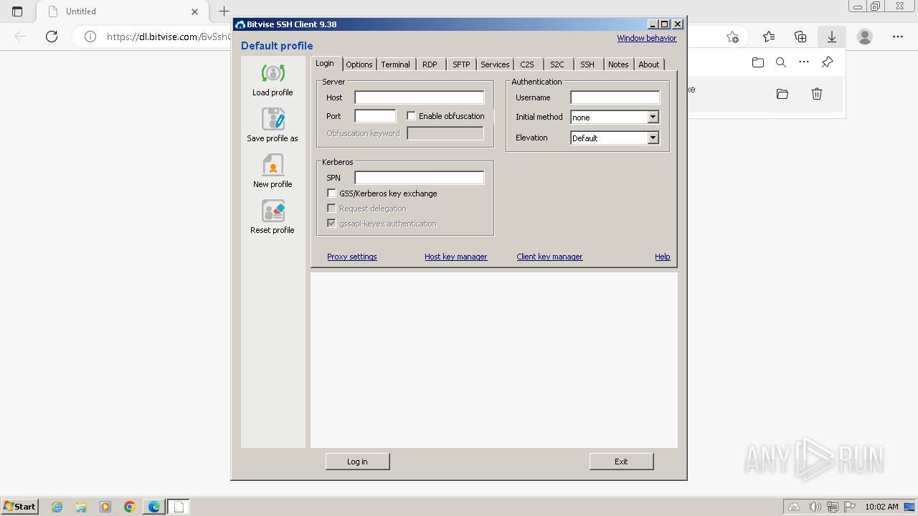
Task: Open Host key manager link
Action: click(456, 257)
